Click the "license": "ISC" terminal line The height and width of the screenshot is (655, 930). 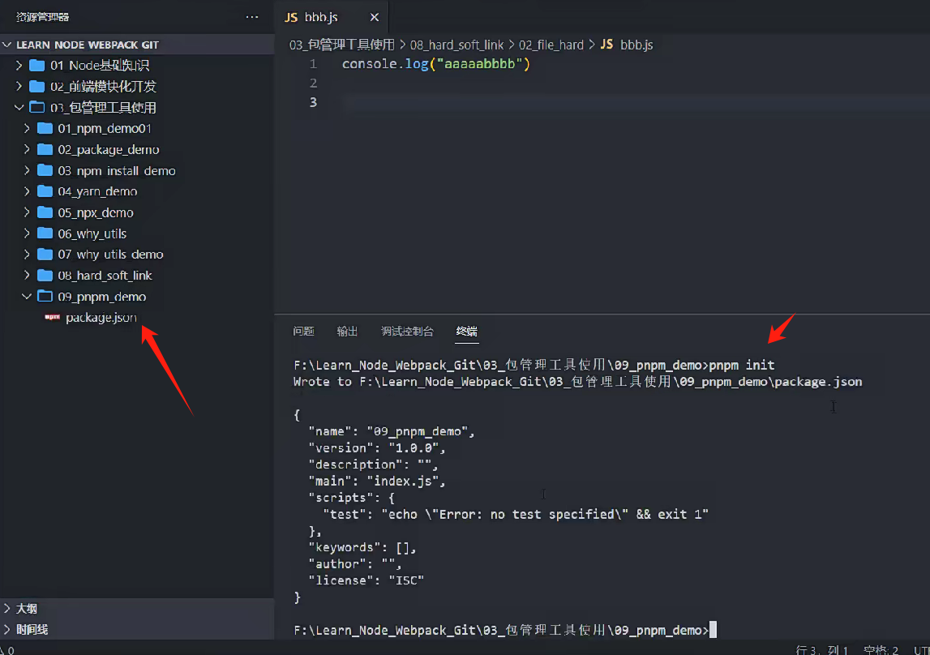click(x=366, y=580)
